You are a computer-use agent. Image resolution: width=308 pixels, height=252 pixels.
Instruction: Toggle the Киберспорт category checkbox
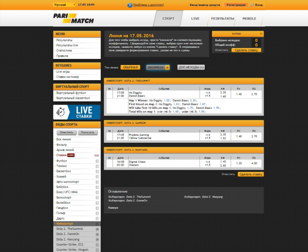pyautogui.click(x=97, y=224)
